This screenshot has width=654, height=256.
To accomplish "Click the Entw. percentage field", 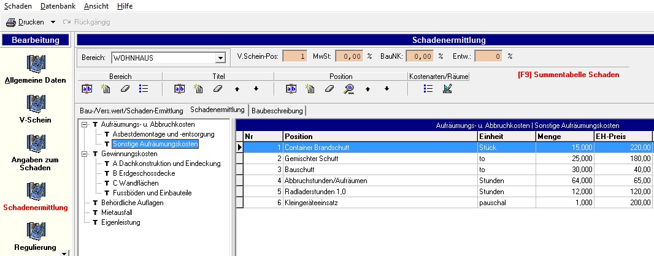I will 488,56.
